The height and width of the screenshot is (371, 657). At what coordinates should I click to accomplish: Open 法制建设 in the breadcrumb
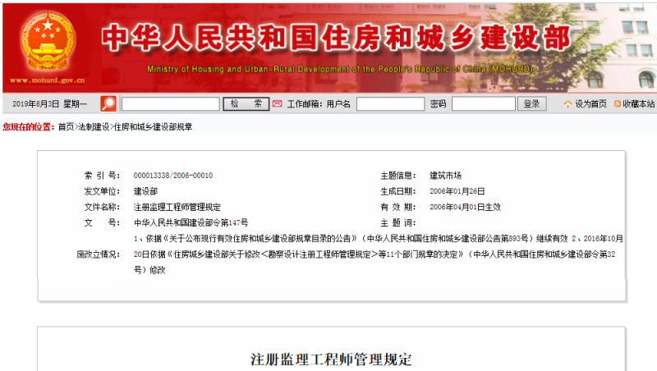tap(94, 127)
